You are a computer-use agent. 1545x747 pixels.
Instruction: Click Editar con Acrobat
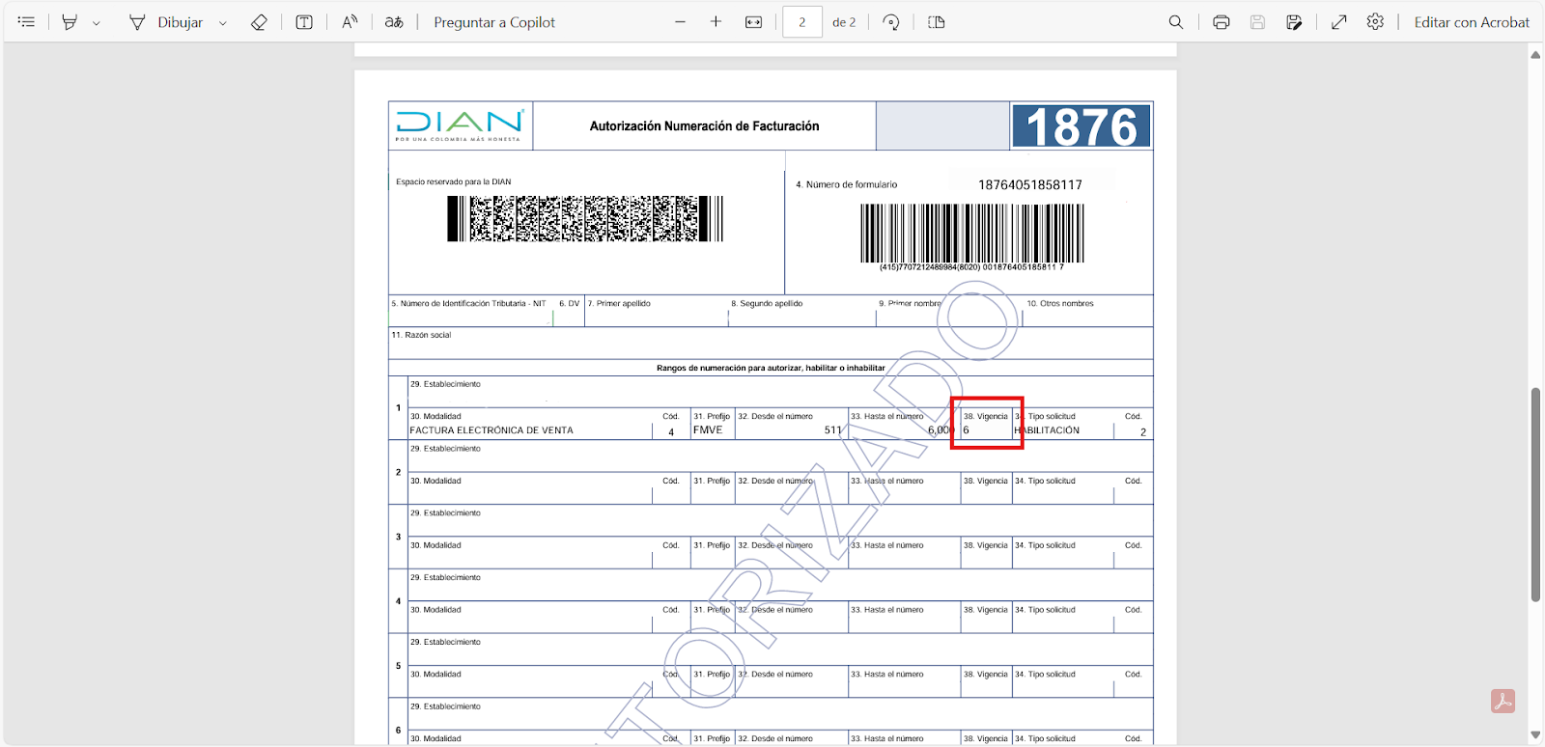tap(1471, 22)
